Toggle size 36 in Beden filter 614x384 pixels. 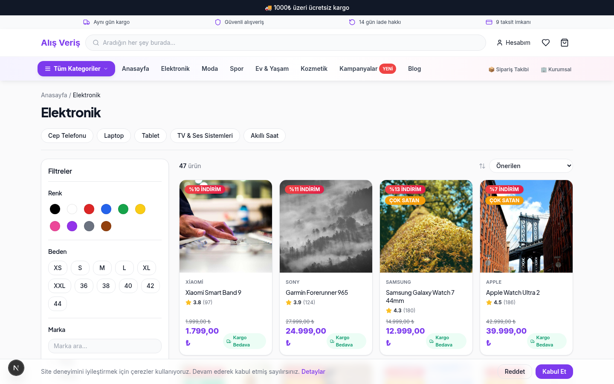pyautogui.click(x=84, y=286)
